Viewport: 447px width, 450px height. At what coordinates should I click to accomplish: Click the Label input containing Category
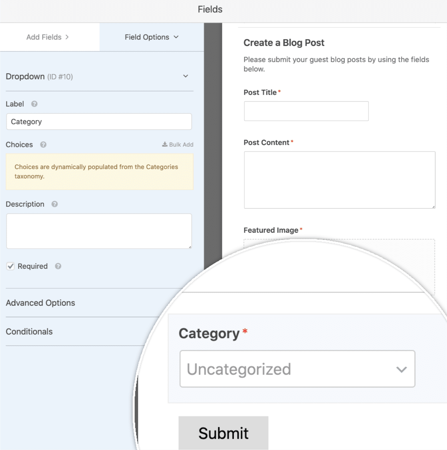click(x=99, y=122)
